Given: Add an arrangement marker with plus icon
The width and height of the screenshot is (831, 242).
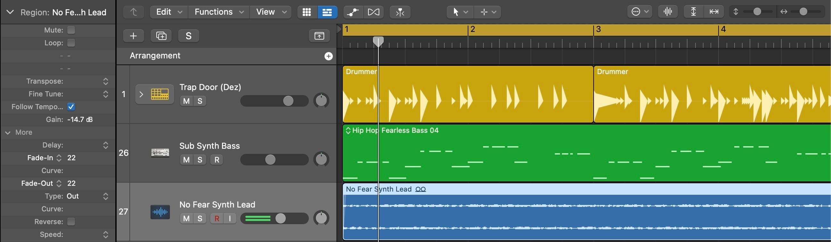Looking at the screenshot, I should pyautogui.click(x=328, y=56).
